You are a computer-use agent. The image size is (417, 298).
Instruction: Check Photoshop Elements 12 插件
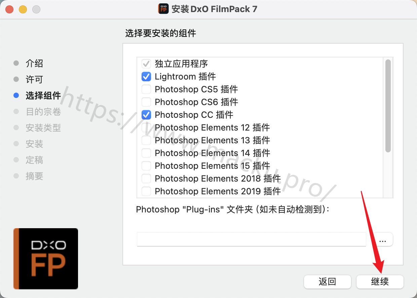[146, 128]
